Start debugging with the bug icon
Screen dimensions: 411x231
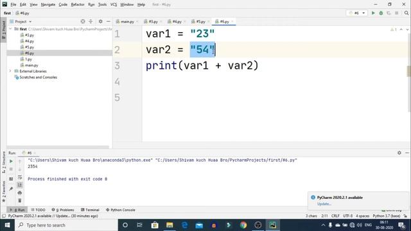coord(381,13)
